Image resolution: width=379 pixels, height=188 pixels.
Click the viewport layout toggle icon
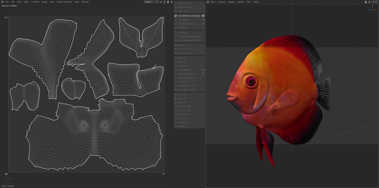click(376, 2)
